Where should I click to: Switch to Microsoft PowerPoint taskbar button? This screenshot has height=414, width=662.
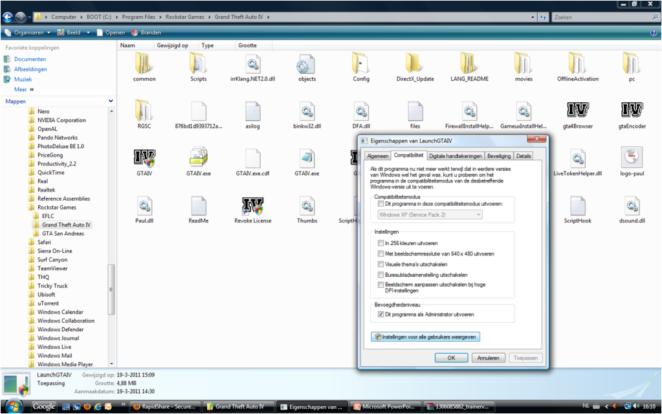coord(386,407)
